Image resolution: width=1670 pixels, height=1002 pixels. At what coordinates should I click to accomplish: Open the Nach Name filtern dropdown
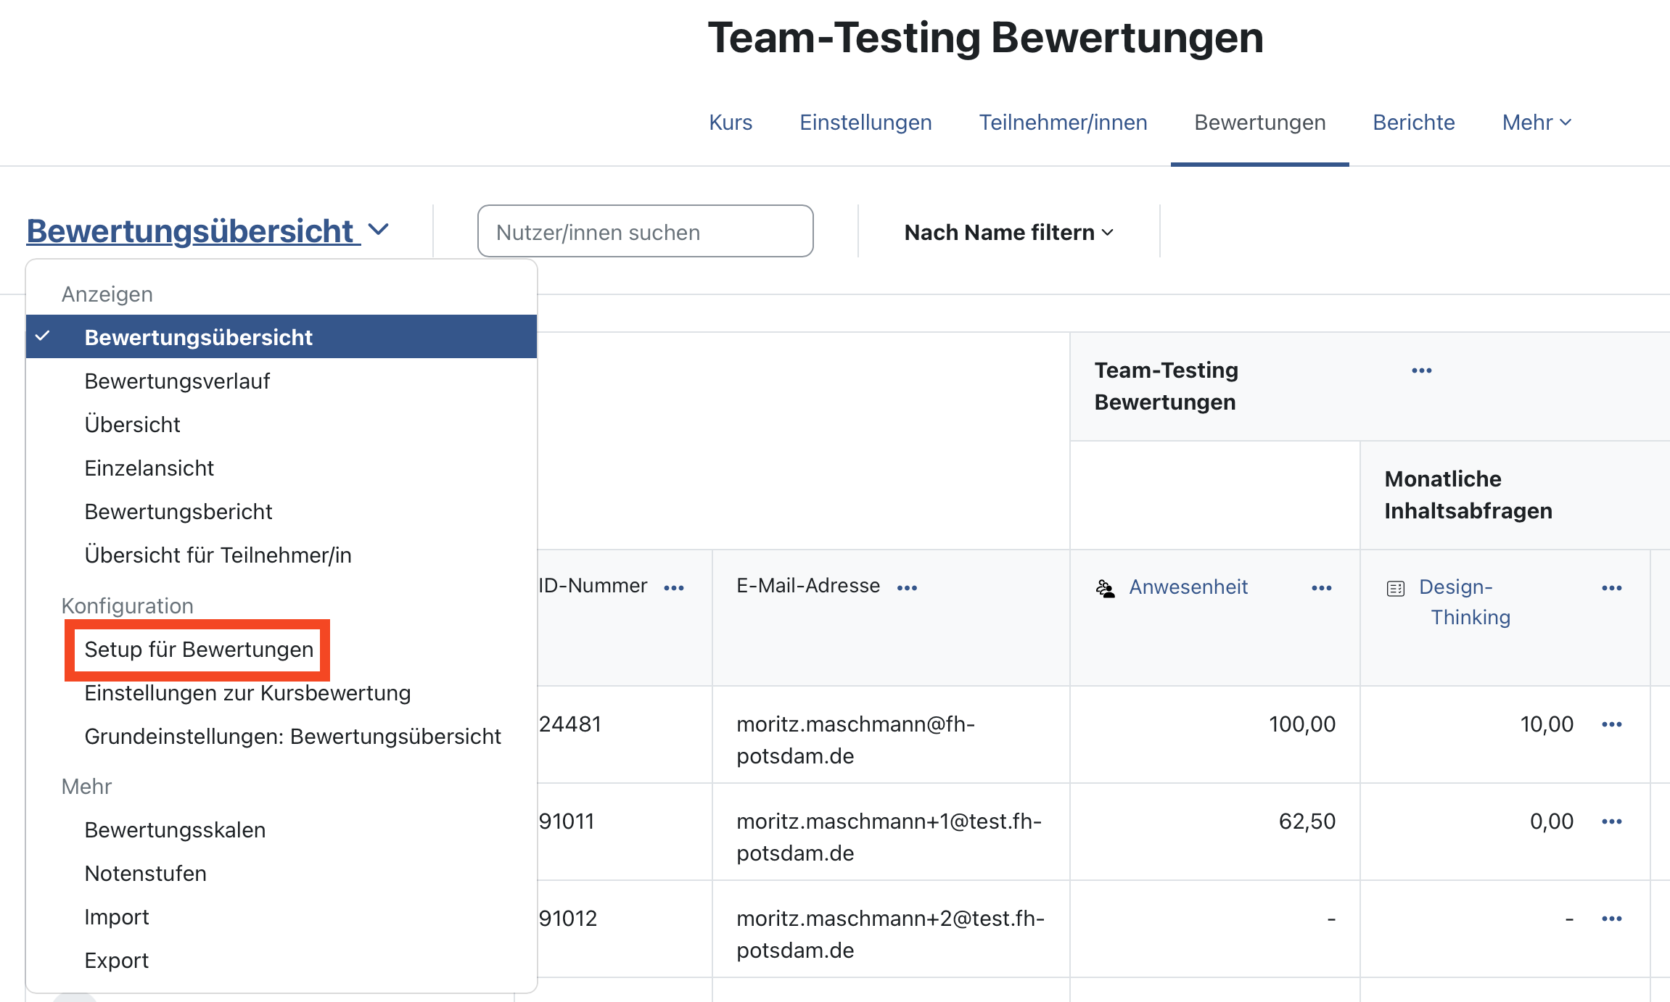coord(1008,233)
